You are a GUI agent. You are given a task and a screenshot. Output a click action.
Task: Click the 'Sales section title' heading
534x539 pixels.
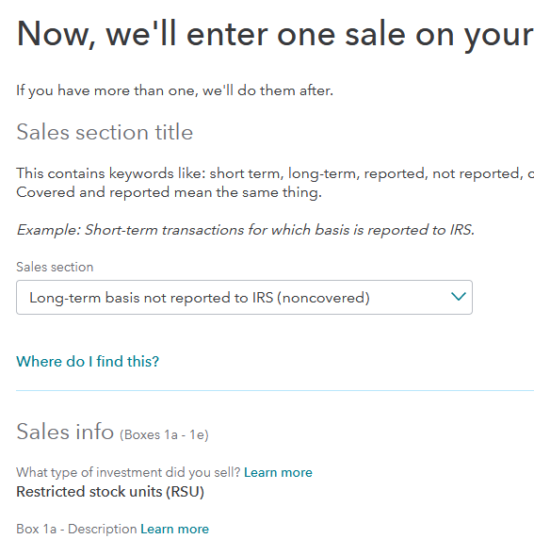click(x=105, y=132)
